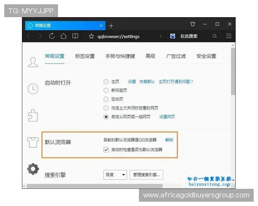The image size is (258, 206).
Task: Close the 常规设置 browser tab
Action: (101, 26)
